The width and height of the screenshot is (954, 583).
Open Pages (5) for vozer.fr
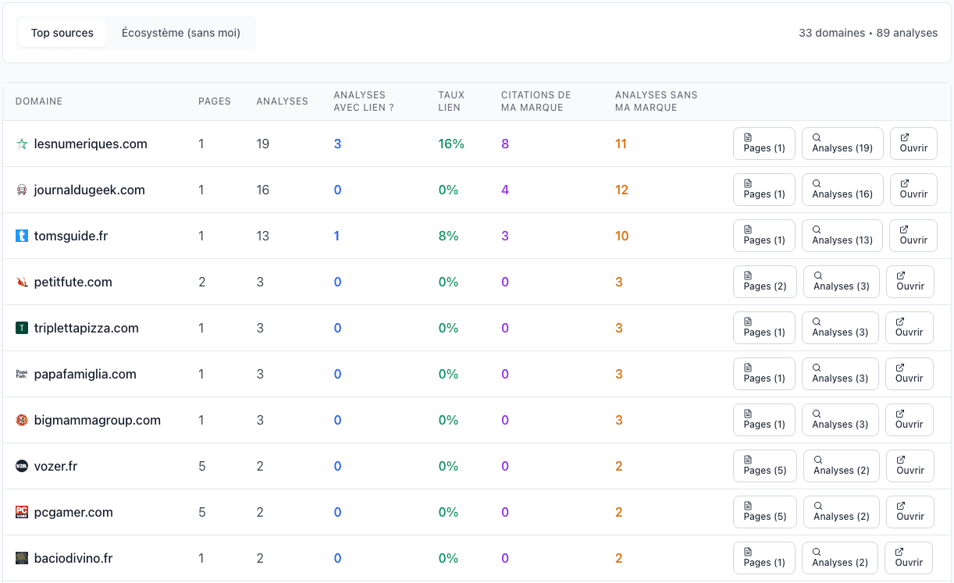click(765, 466)
